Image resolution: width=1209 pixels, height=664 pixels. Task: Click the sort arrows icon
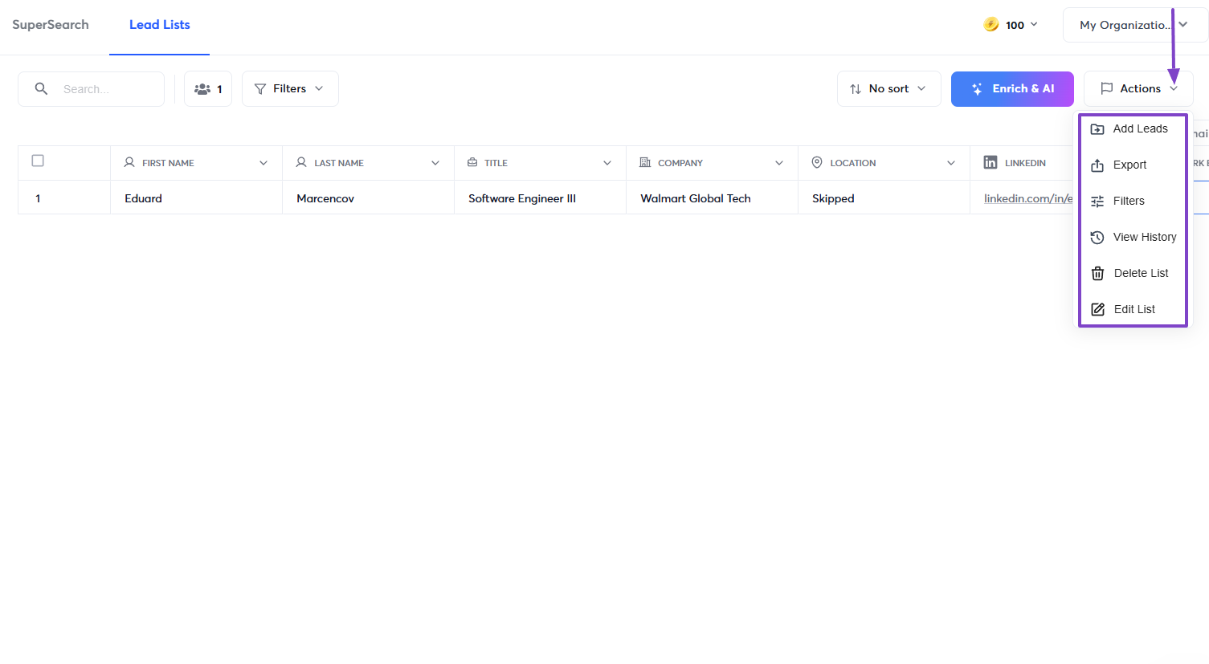pos(856,89)
